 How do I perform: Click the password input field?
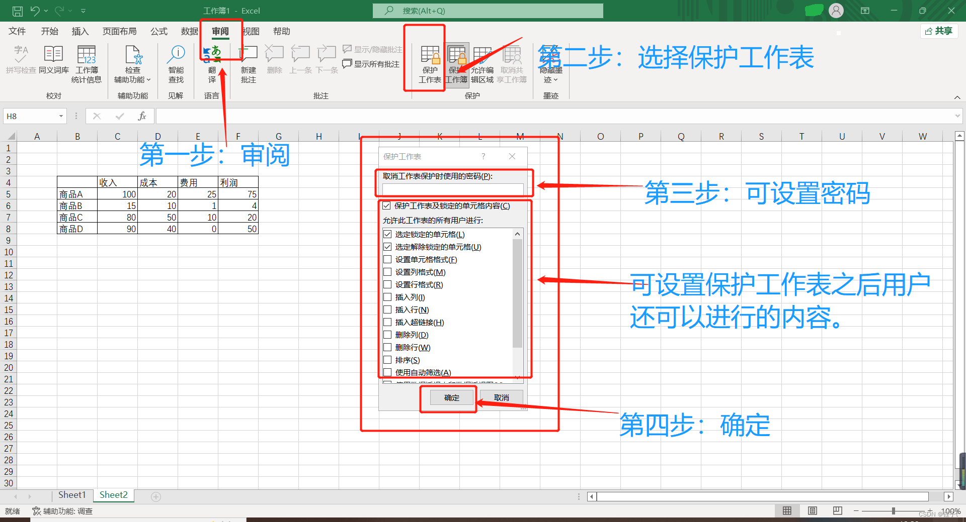(x=453, y=189)
